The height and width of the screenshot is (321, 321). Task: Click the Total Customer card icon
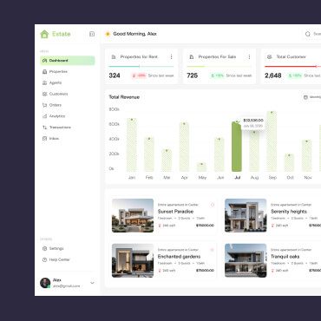click(269, 57)
